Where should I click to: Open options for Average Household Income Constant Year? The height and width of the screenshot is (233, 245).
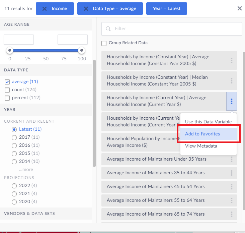(231, 60)
